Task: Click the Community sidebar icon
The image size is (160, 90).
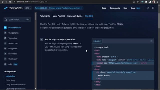Action: 5,59
